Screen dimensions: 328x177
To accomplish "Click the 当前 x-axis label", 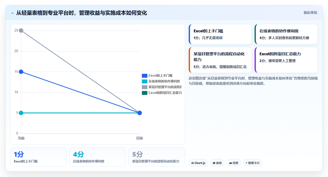I will pos(21,138).
